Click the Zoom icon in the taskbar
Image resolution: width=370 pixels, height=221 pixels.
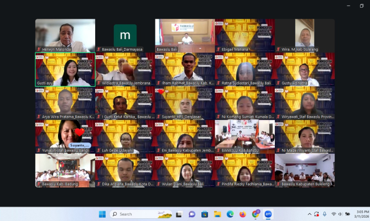point(268,214)
